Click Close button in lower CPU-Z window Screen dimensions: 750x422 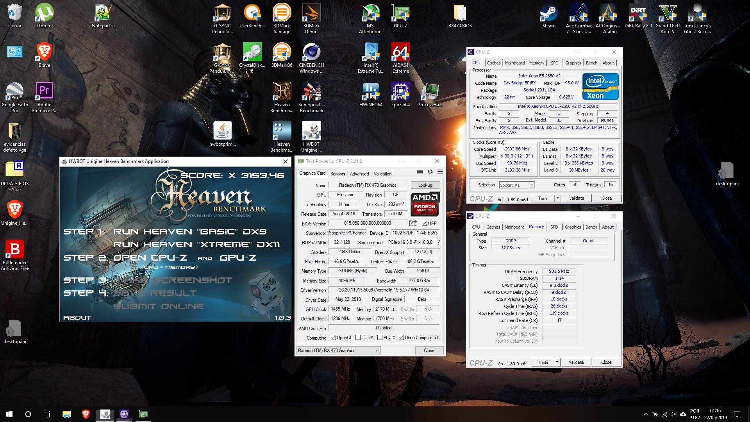tap(606, 363)
